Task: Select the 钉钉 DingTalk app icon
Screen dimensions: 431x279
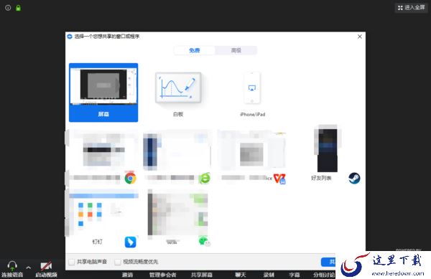Action: [x=130, y=242]
